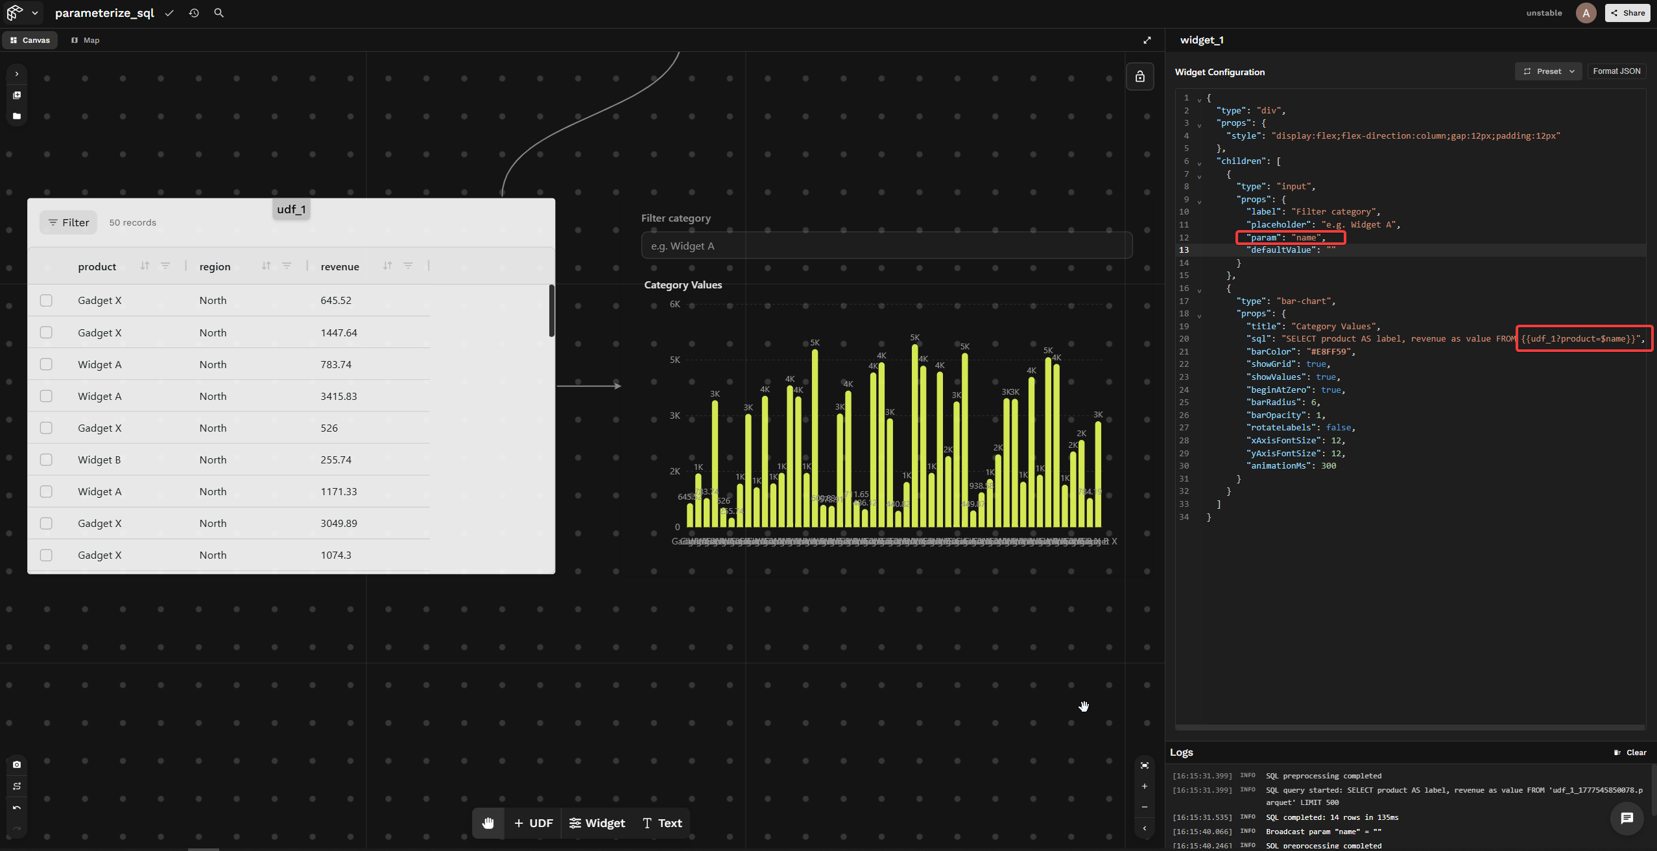Click the parameterize_sql project title
Image resolution: width=1657 pixels, height=851 pixels.
104,13
